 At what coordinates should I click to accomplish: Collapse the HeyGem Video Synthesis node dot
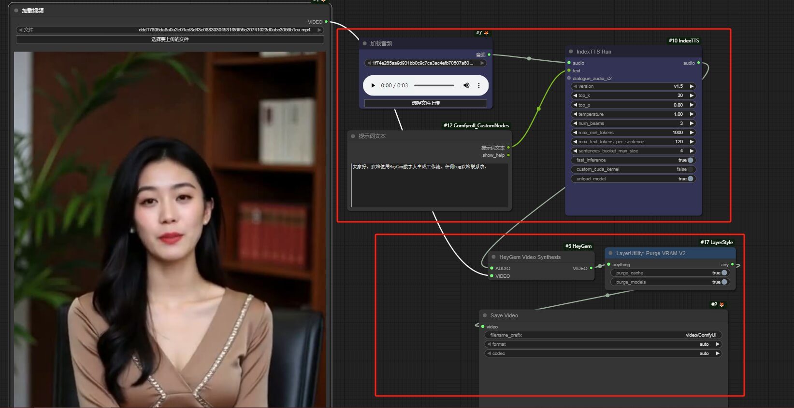click(494, 257)
